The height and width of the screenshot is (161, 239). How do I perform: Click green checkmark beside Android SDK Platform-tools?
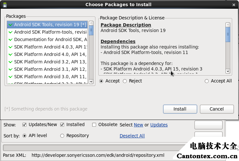pos(11,32)
